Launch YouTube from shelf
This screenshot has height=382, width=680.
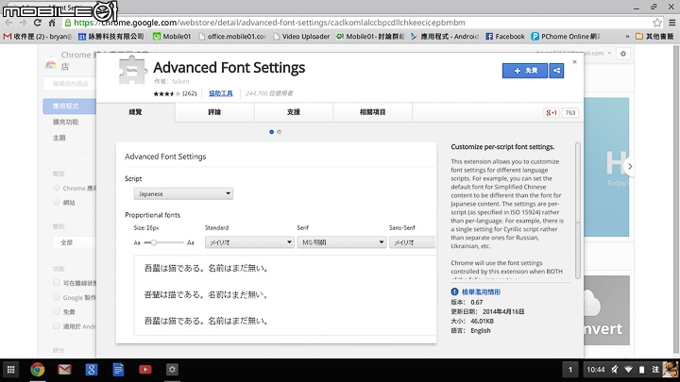coord(145,370)
